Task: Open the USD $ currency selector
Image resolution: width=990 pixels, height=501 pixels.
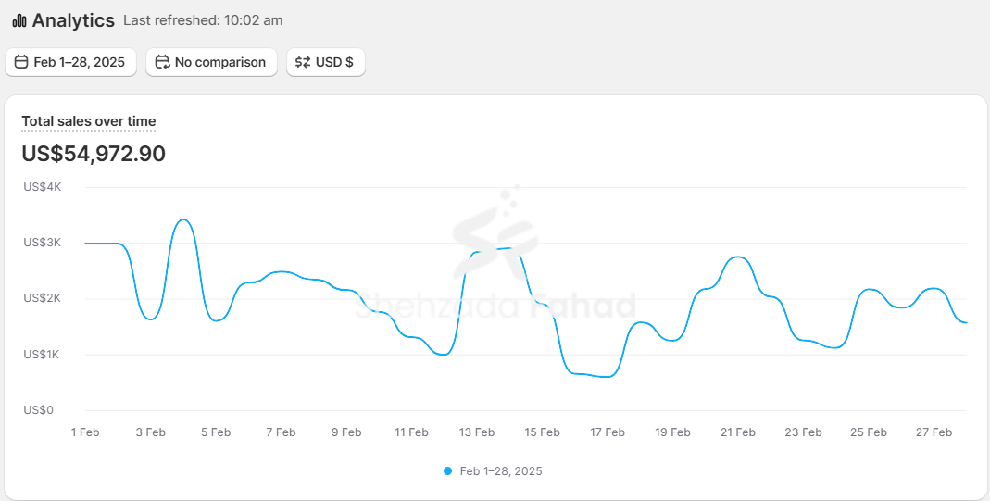Action: (x=326, y=62)
